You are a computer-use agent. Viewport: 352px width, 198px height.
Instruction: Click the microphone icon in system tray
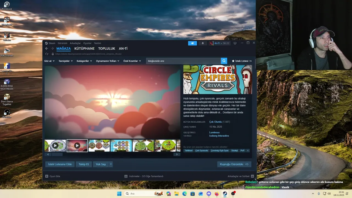[x=319, y=194]
